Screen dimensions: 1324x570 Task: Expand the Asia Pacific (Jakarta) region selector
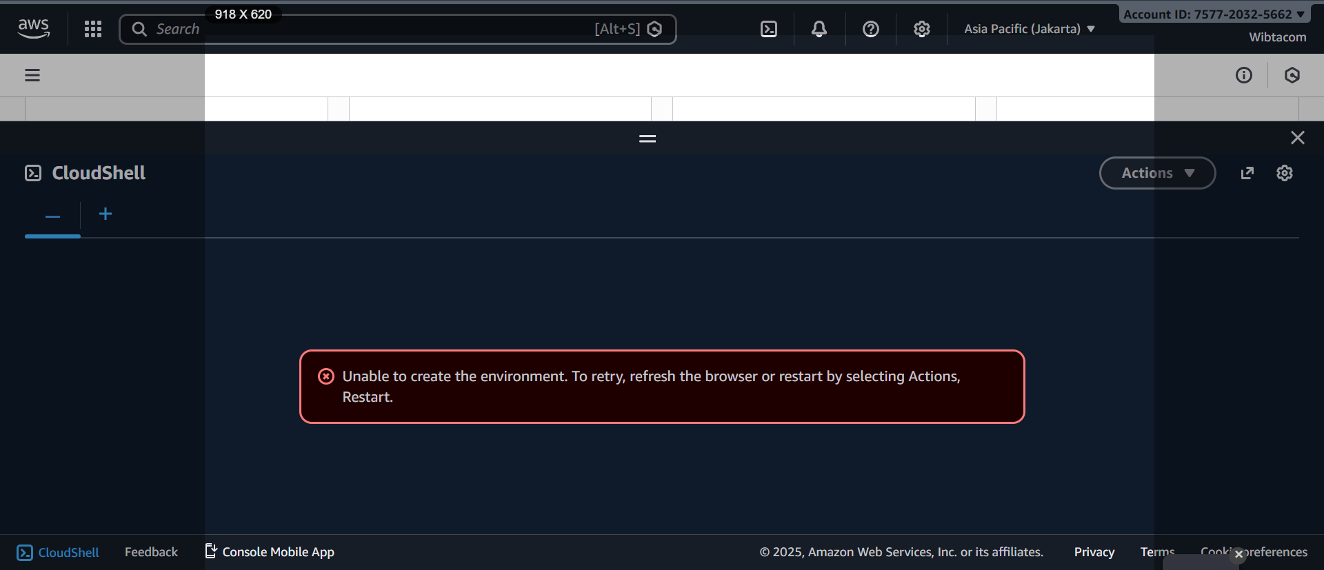(x=1029, y=29)
